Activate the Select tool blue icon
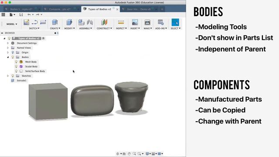This screenshot has width=279, height=157. point(175,22)
